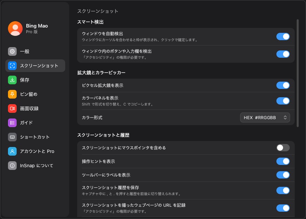
Task: Open the 一般 settings section
Action: [x=35, y=51]
